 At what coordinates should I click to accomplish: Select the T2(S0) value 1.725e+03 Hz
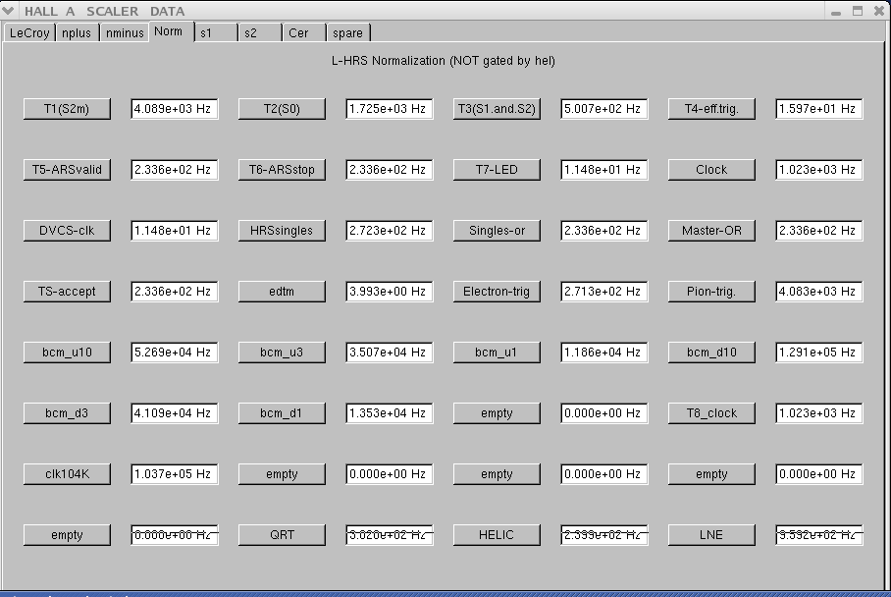(x=390, y=109)
